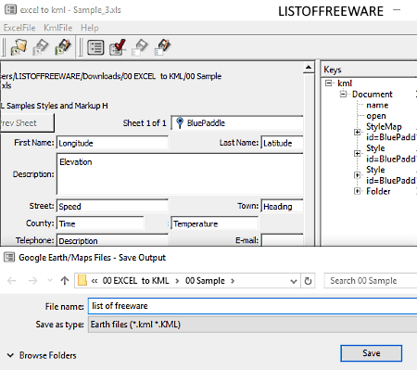
Task: Click the greyed tag toolbar icon
Action: click(x=140, y=47)
